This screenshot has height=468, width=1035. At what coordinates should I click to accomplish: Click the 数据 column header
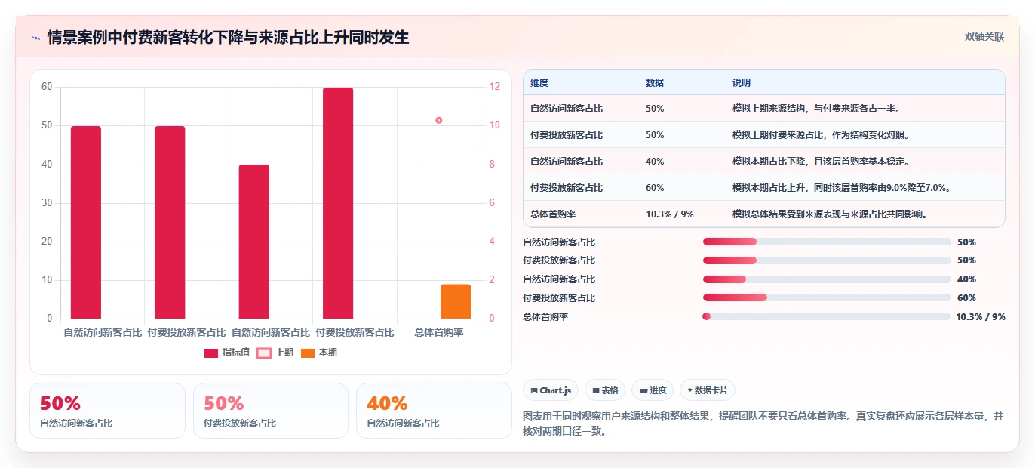[655, 82]
